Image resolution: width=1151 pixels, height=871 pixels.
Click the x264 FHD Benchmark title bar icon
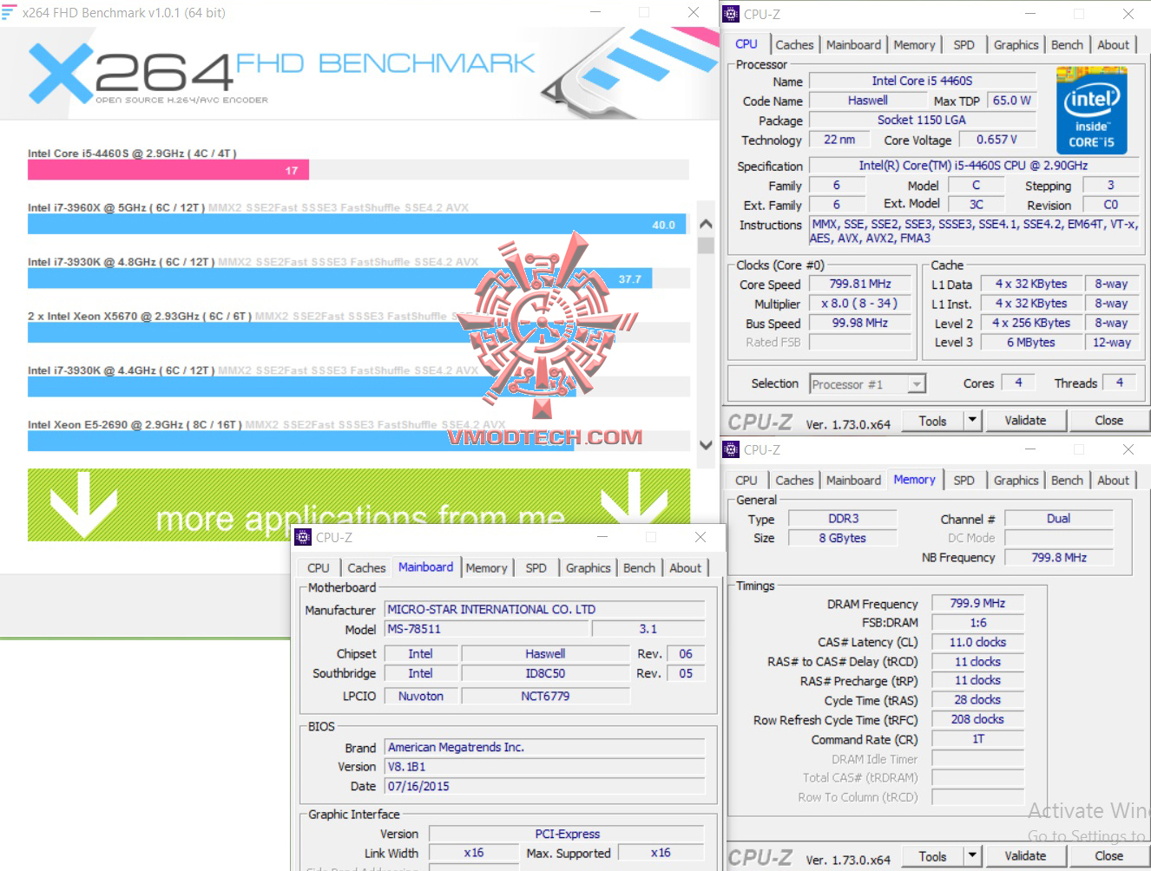9,12
